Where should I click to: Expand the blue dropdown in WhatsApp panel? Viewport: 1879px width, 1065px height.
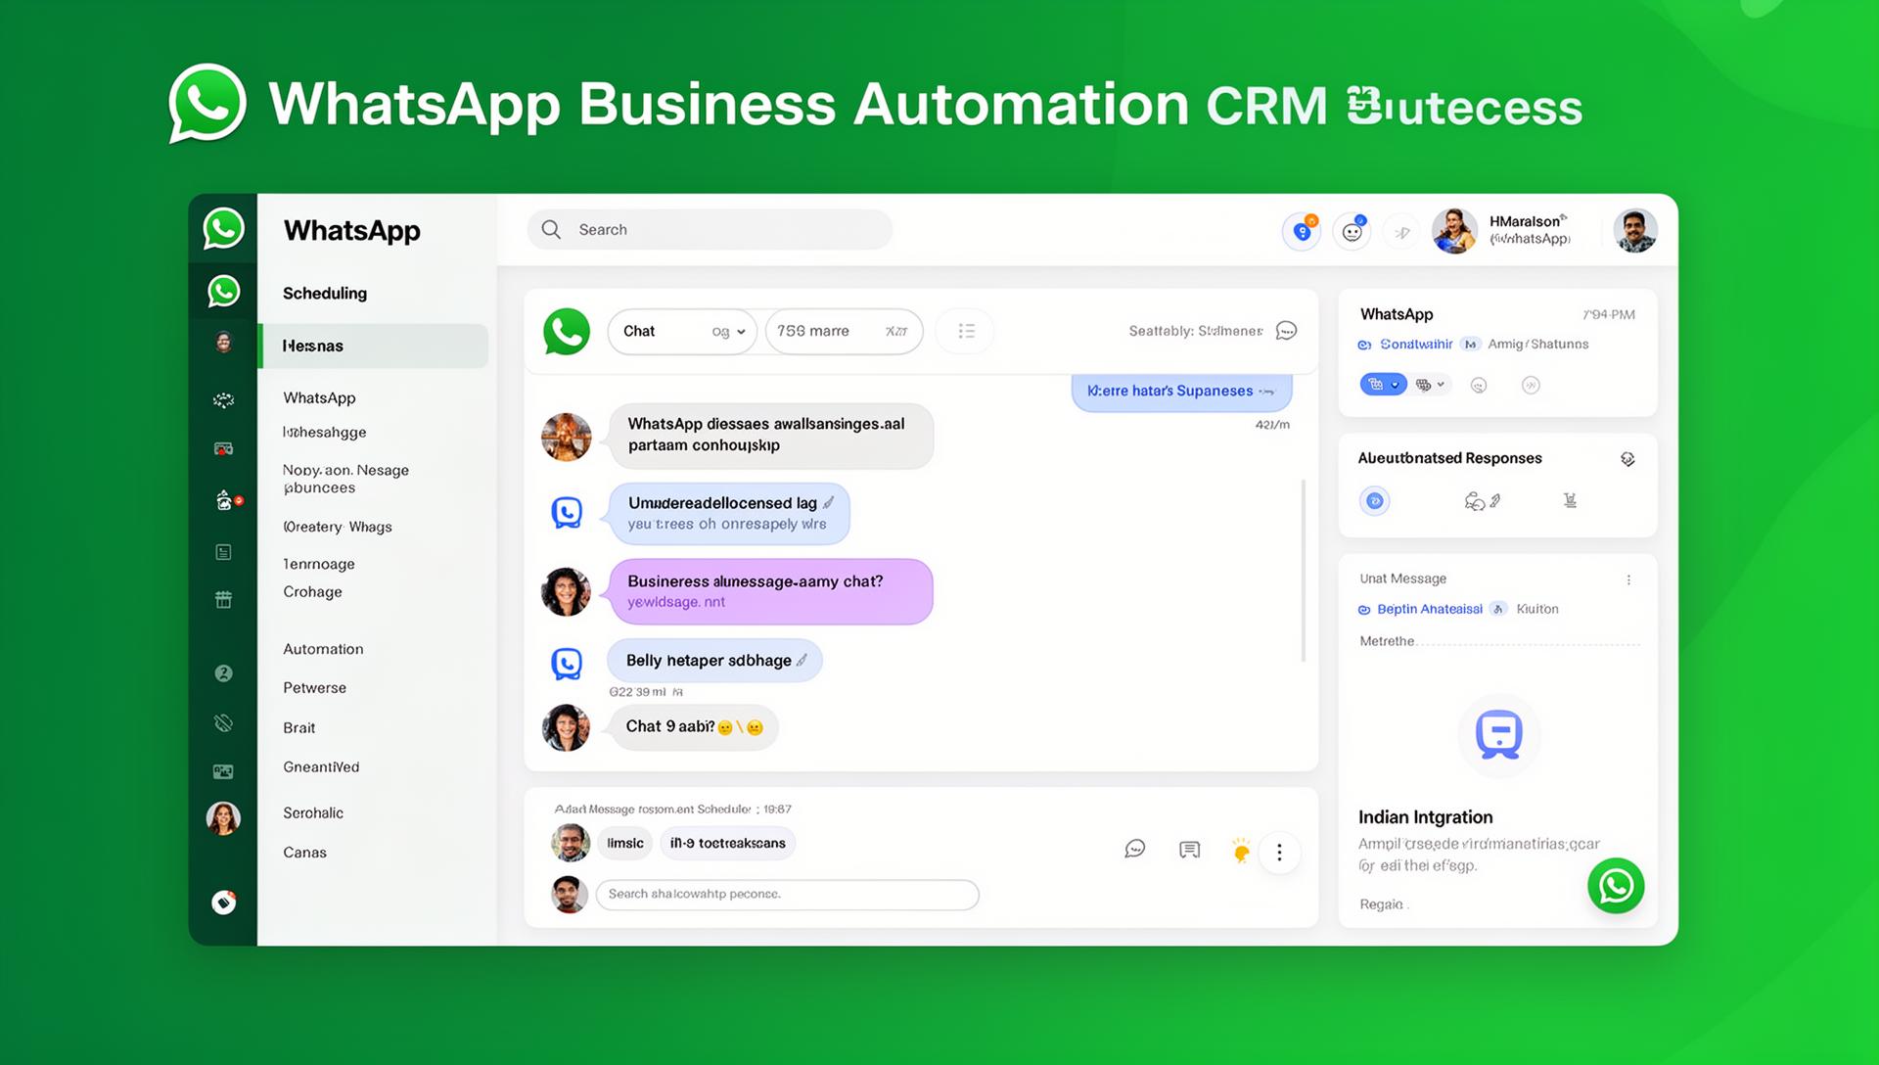[x=1383, y=385]
